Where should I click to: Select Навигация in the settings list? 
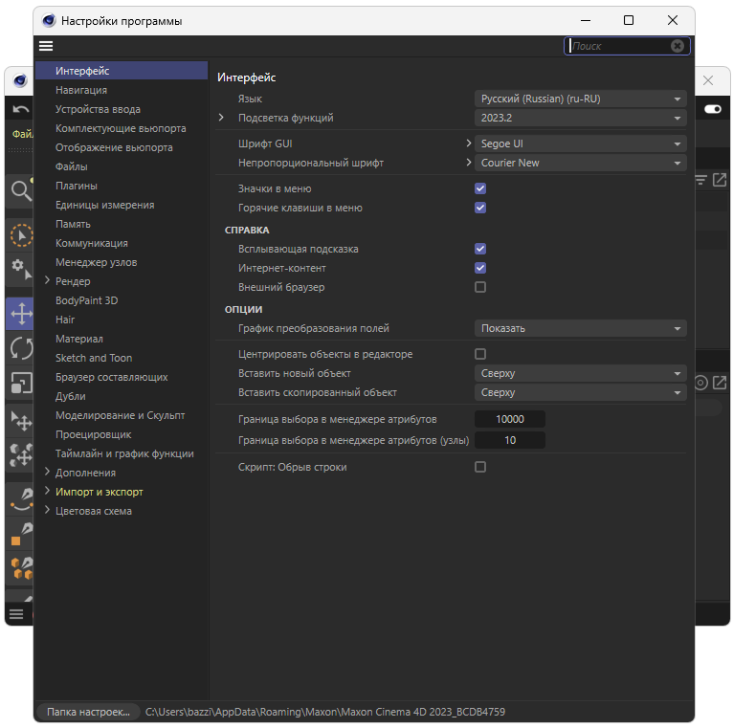pos(81,90)
